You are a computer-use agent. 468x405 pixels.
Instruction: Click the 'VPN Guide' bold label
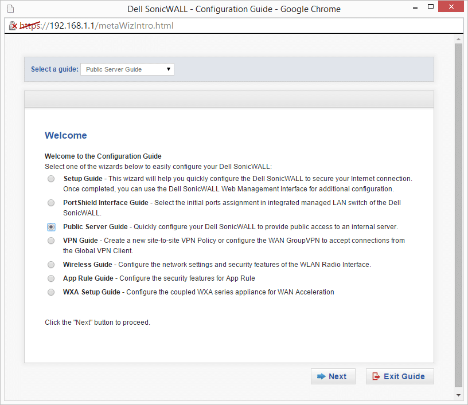(80, 241)
